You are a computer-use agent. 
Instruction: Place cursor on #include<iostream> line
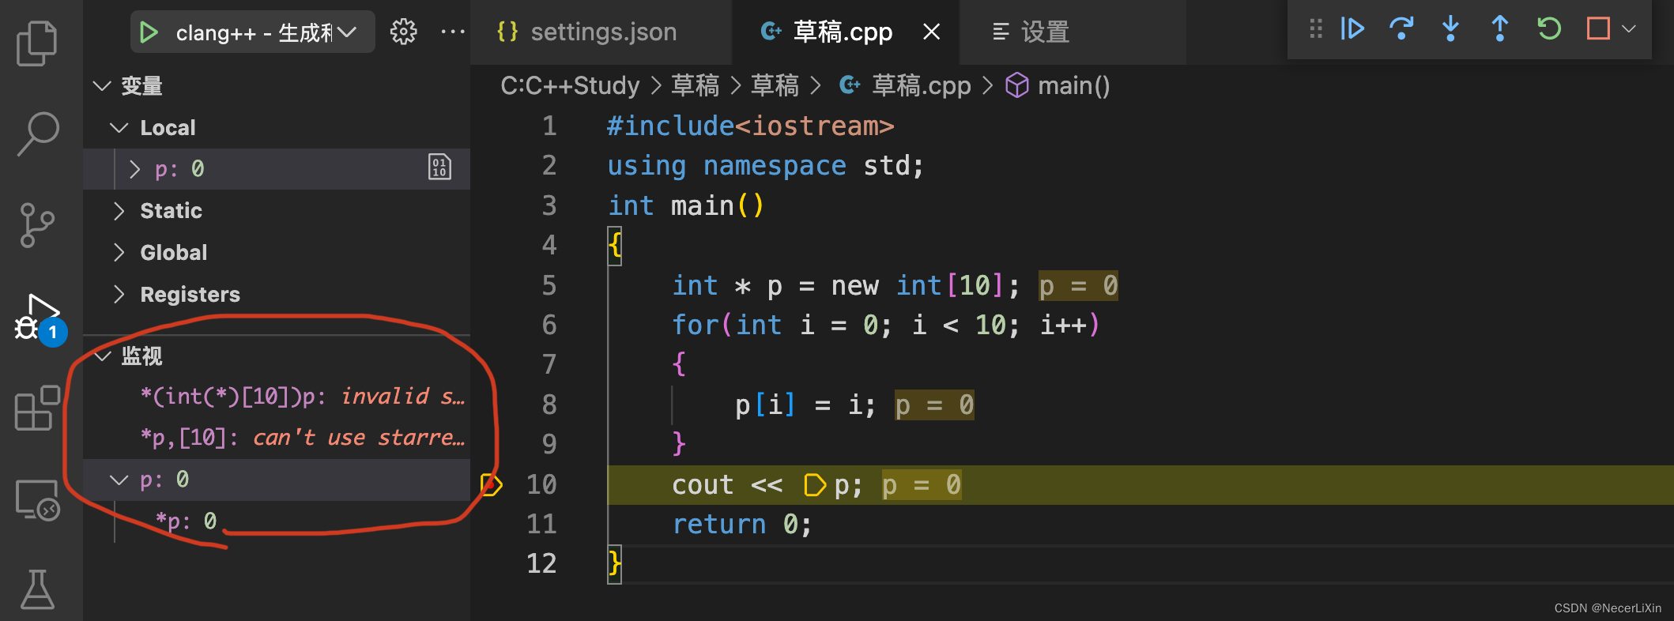[751, 126]
